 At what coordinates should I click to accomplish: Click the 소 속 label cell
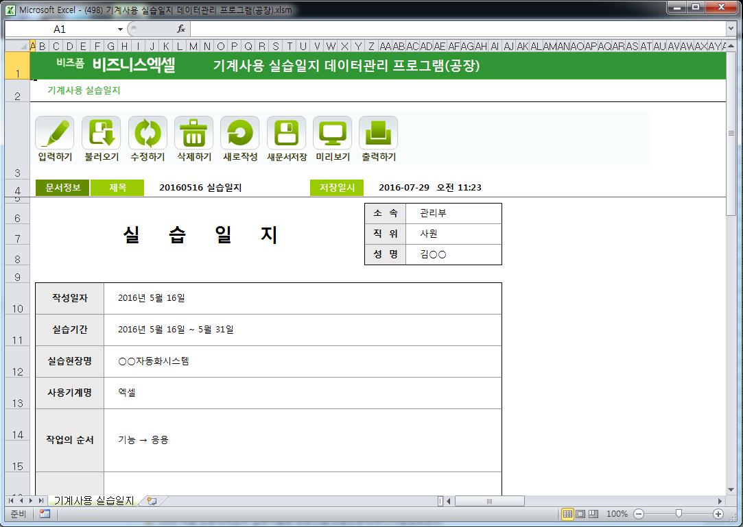[386, 213]
